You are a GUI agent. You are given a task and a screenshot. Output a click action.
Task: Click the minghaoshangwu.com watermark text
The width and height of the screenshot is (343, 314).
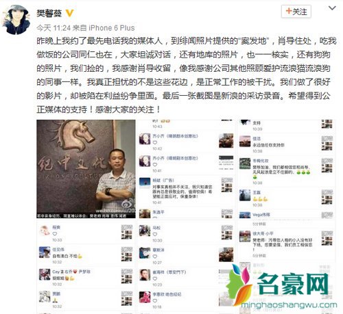click(289, 305)
